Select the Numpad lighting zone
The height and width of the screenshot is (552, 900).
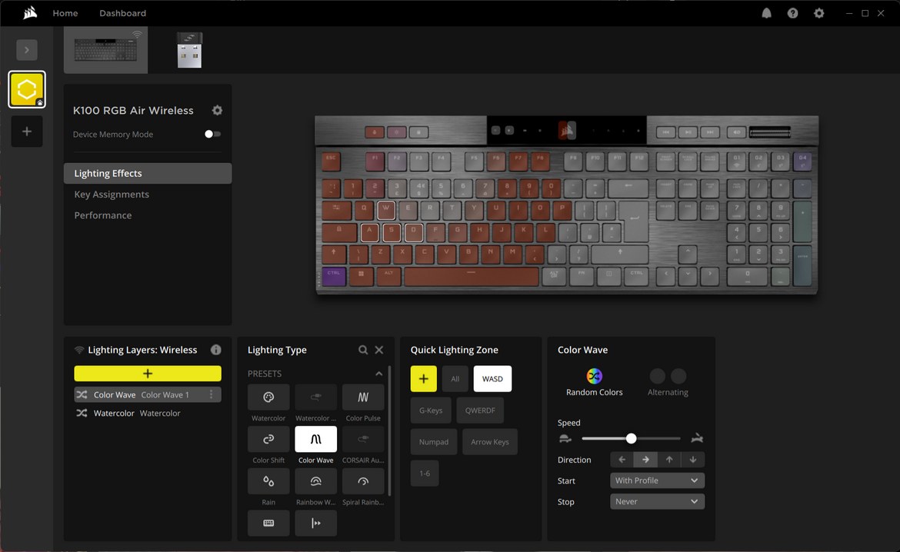(434, 442)
